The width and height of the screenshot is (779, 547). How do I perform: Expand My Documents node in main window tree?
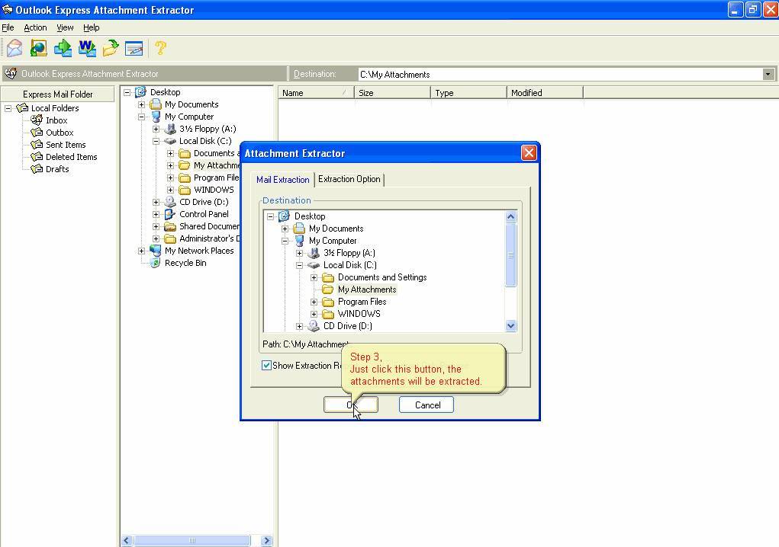point(142,104)
